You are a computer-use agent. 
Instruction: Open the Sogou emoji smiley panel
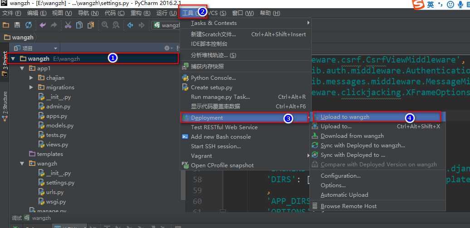pos(450,5)
